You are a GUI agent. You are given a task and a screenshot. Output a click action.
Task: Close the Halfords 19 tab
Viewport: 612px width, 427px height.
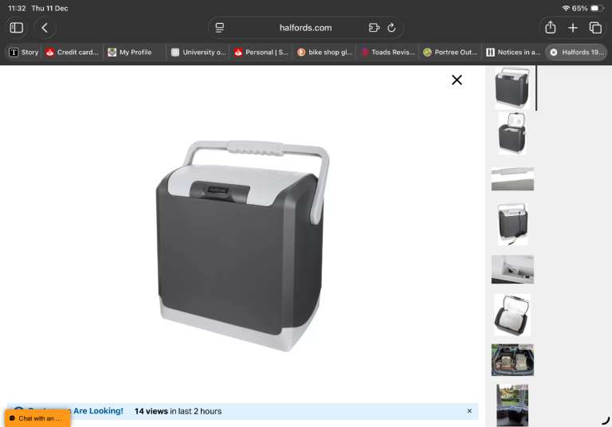(x=554, y=53)
